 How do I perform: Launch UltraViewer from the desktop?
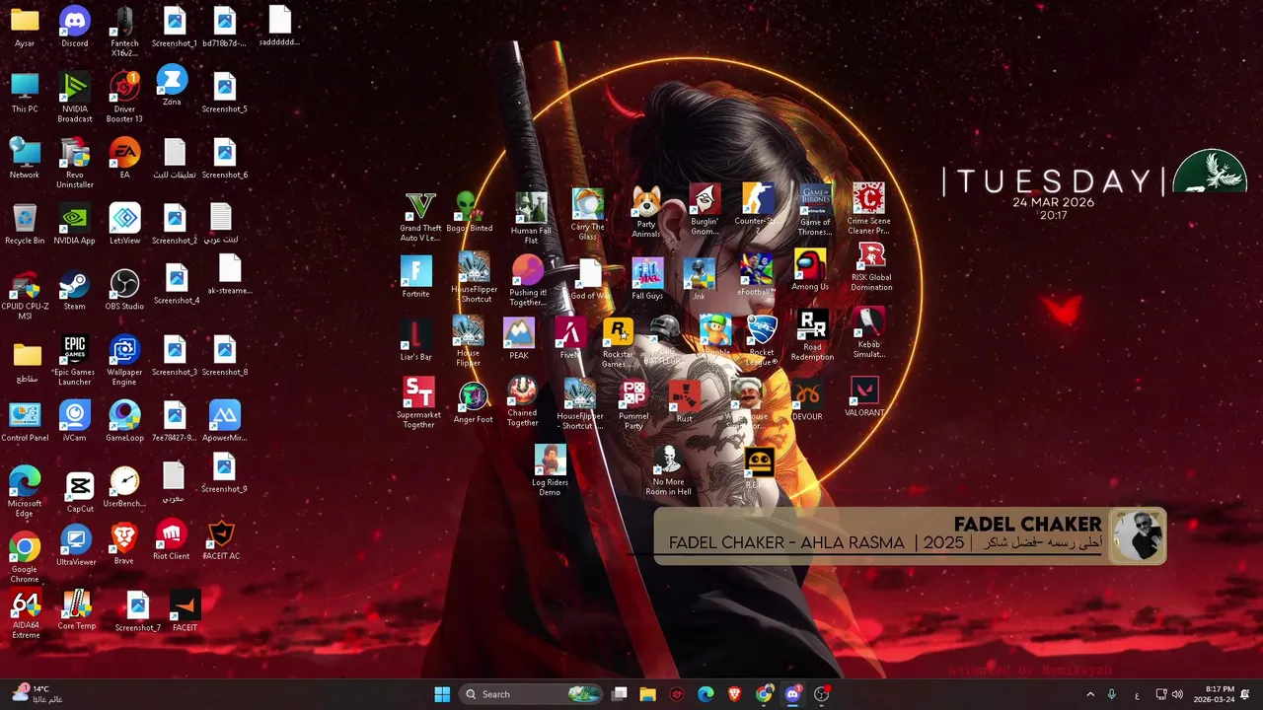pyautogui.click(x=76, y=545)
